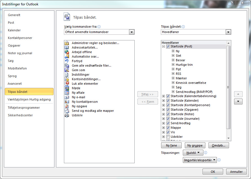Toggle Startside (Noter) checkbox

[168, 114]
